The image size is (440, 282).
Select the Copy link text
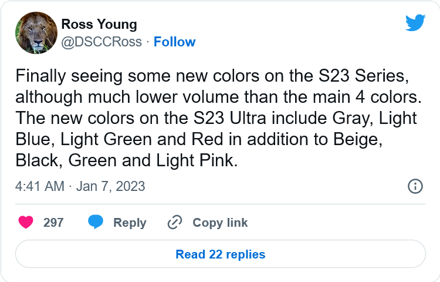click(x=220, y=223)
